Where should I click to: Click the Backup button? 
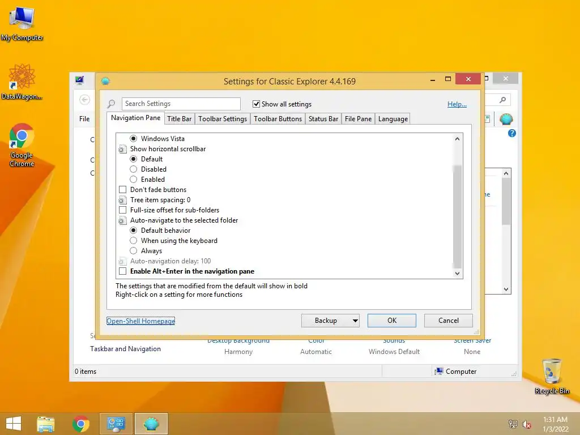pos(326,321)
